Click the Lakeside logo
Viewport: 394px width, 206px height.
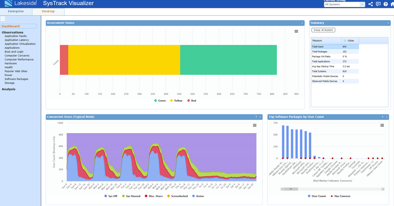(x=21, y=4)
